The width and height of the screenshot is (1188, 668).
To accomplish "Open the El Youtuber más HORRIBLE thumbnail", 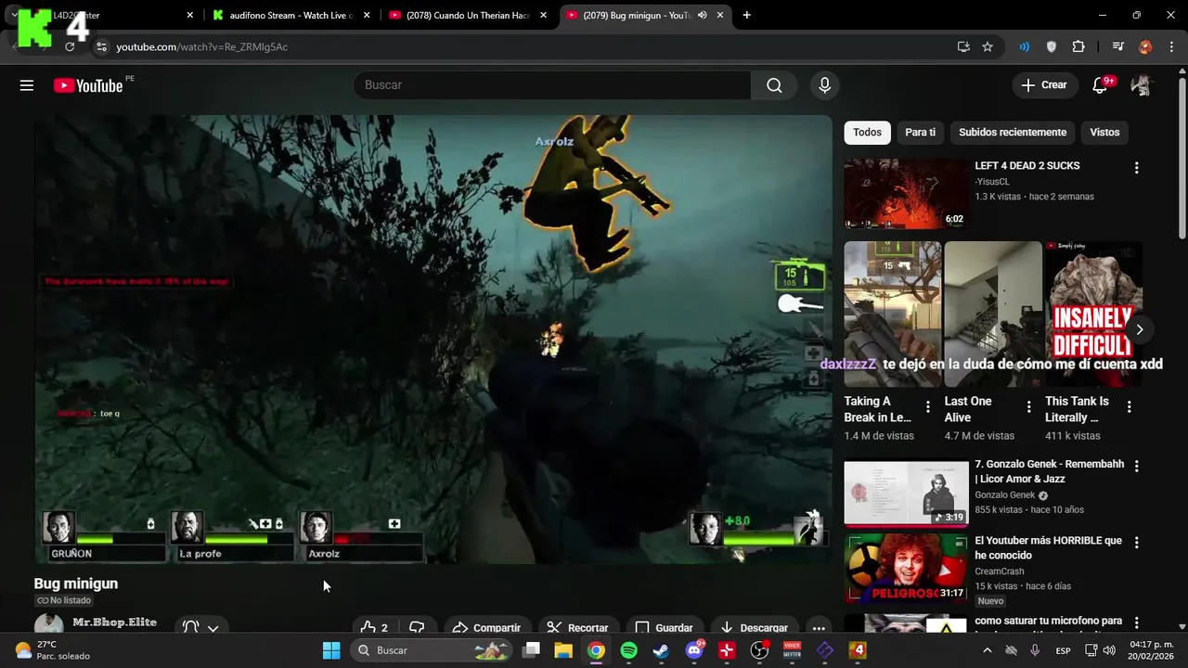I will (x=906, y=568).
